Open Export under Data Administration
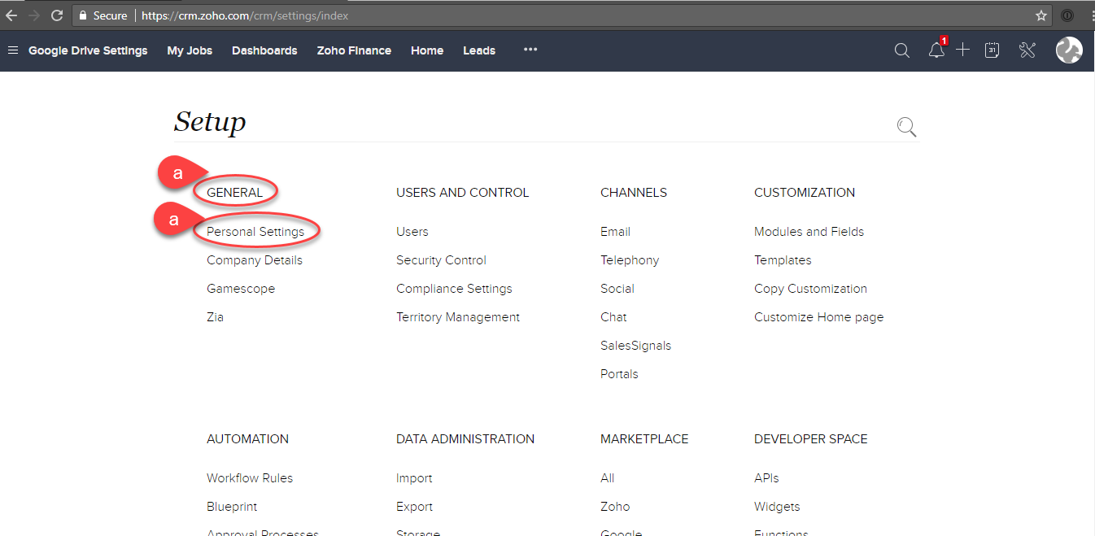The width and height of the screenshot is (1095, 536). tap(414, 507)
